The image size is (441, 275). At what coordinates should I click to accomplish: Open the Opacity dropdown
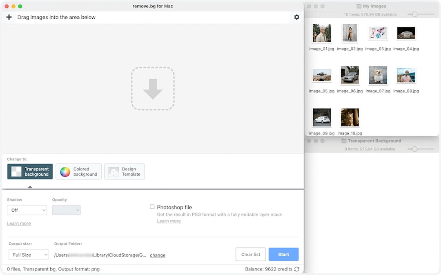pyautogui.click(x=66, y=210)
